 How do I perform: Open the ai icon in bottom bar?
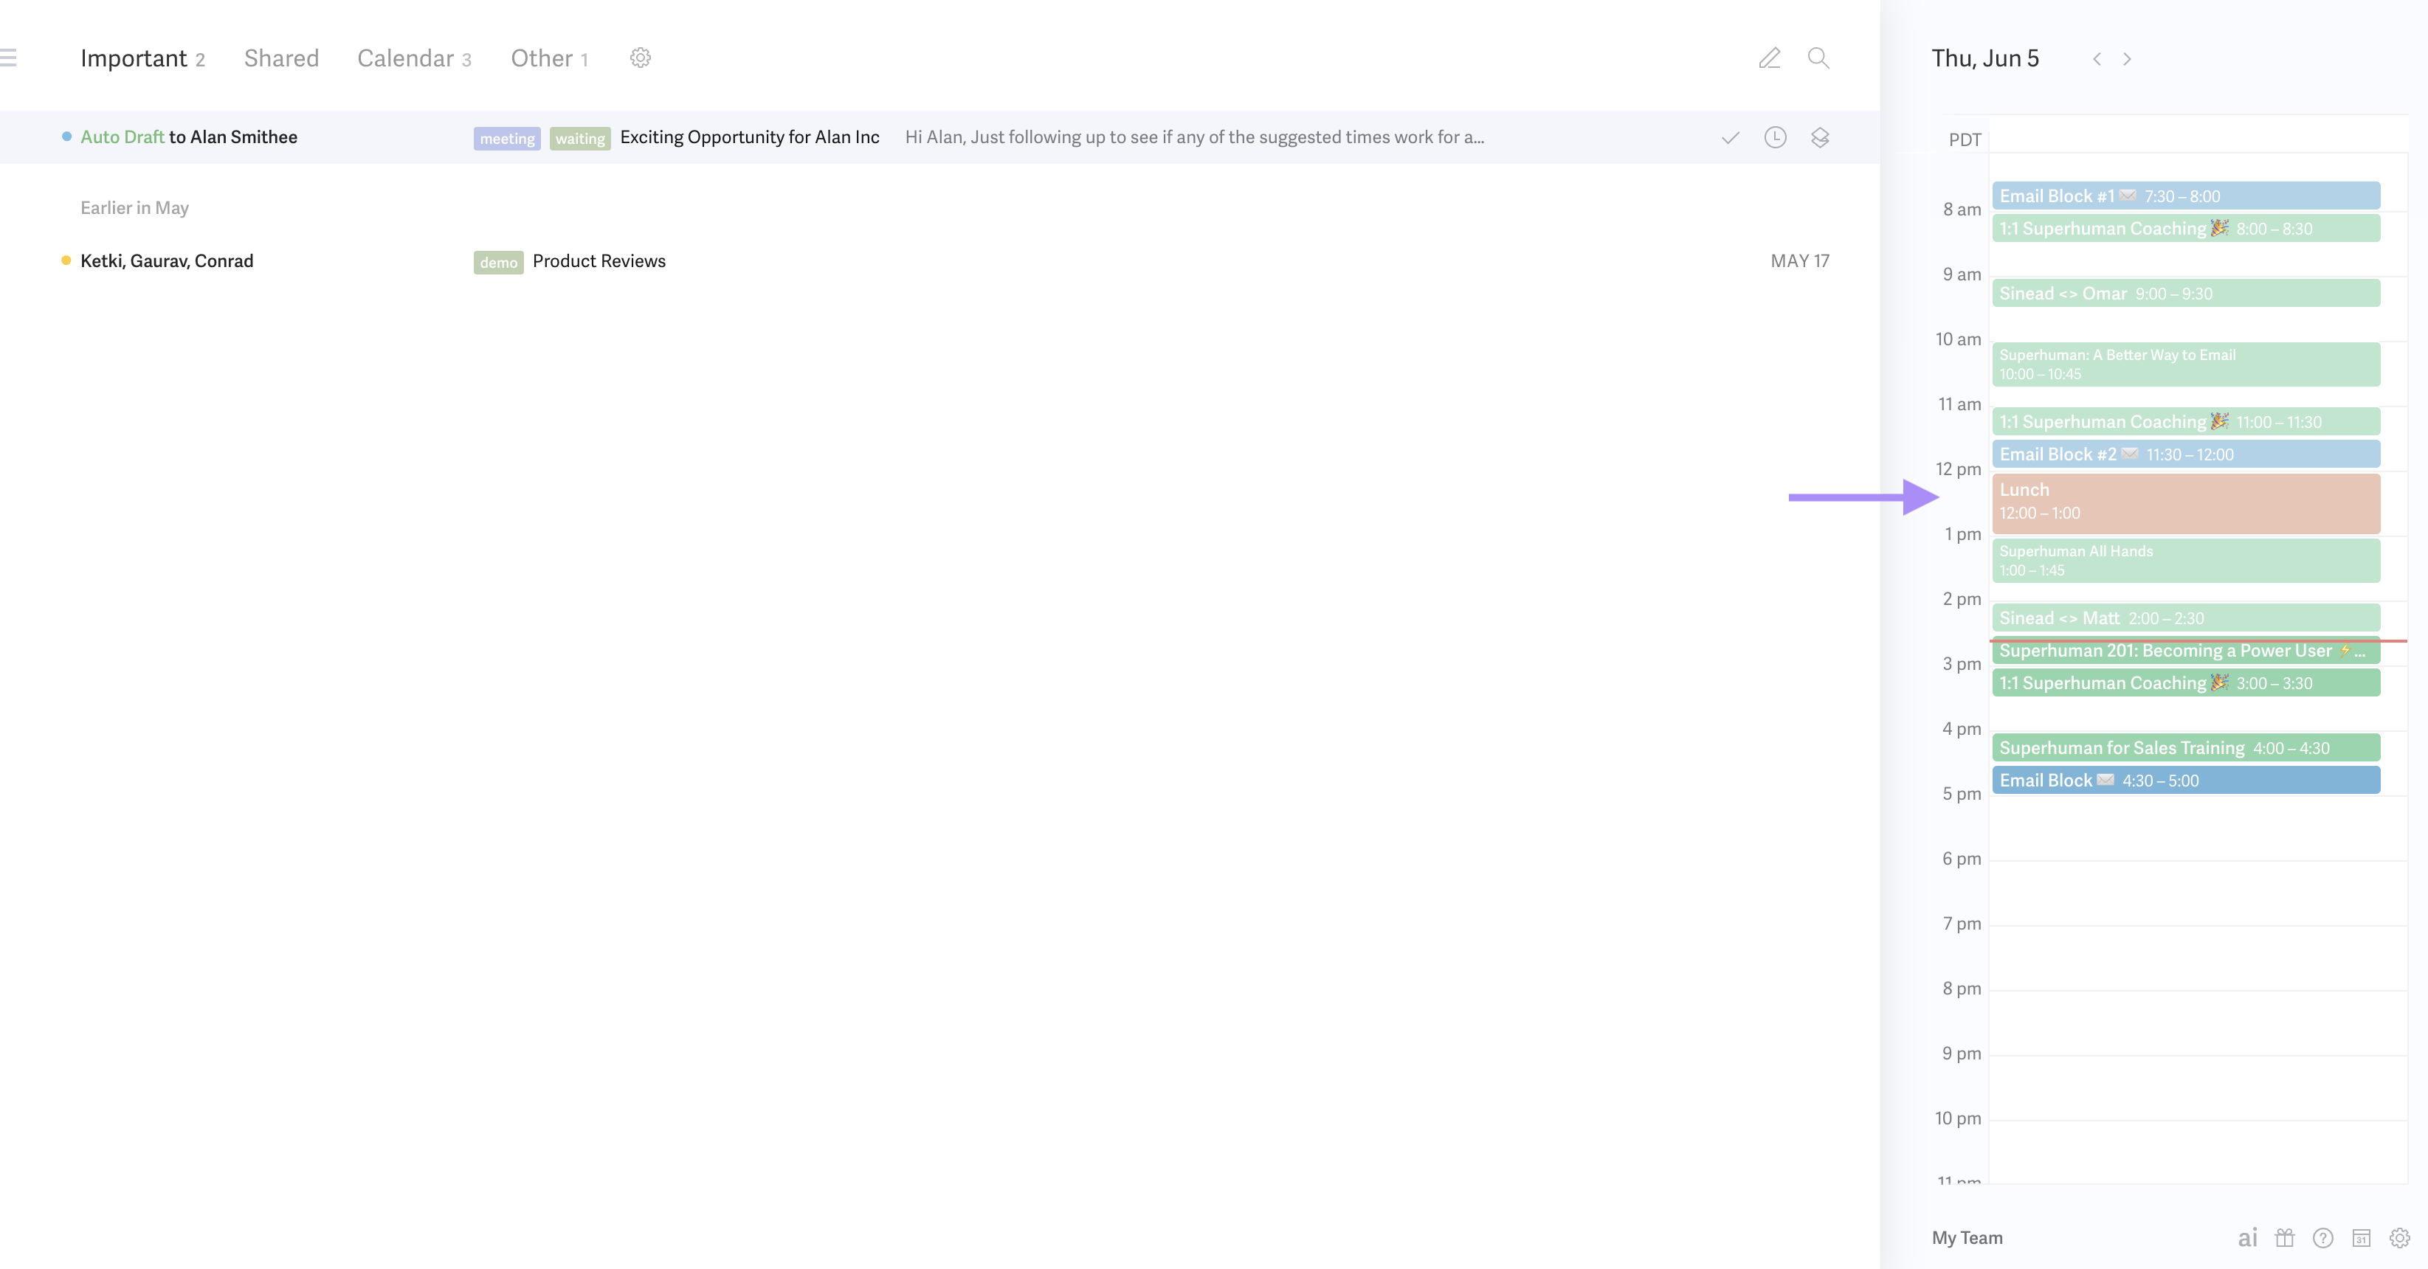(x=2247, y=1238)
